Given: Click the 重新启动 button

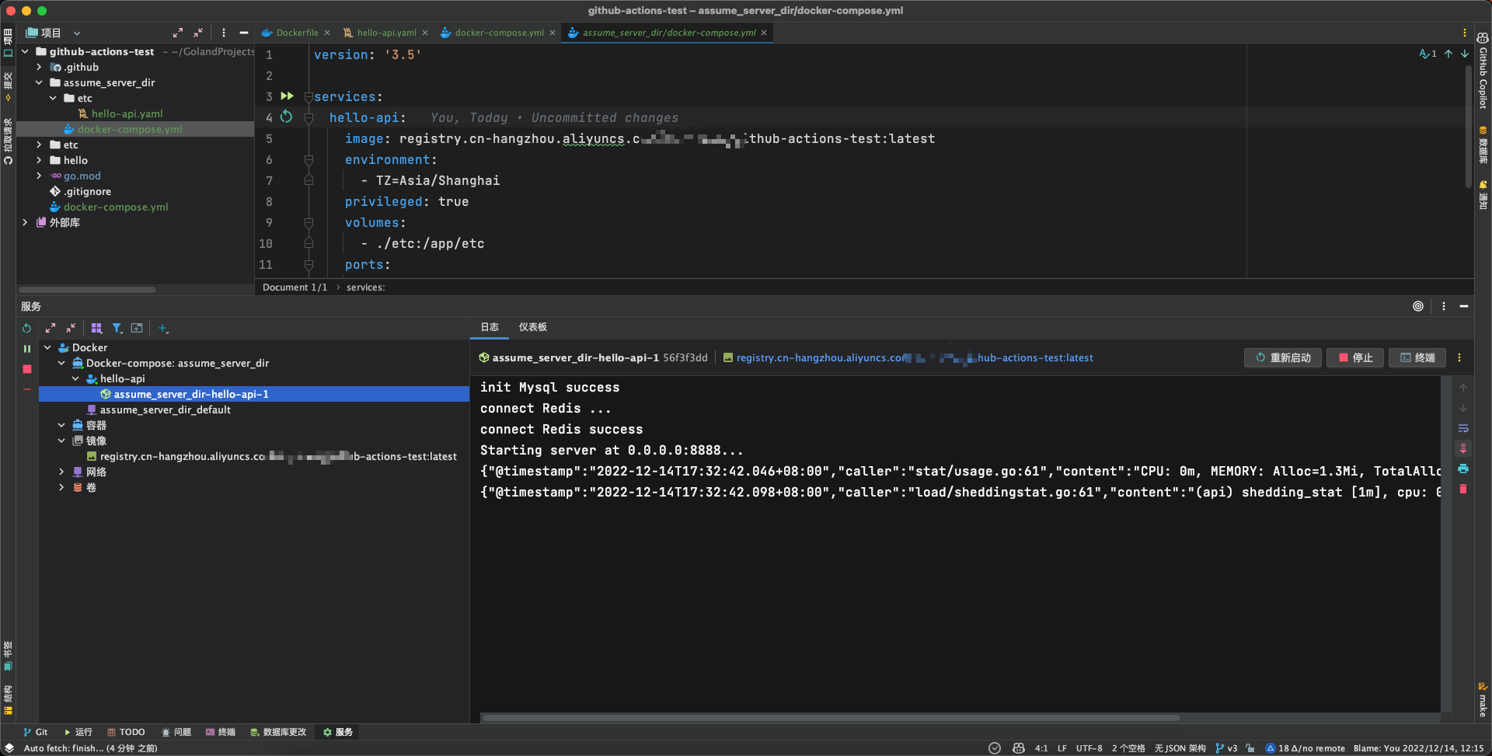Looking at the screenshot, I should point(1283,357).
